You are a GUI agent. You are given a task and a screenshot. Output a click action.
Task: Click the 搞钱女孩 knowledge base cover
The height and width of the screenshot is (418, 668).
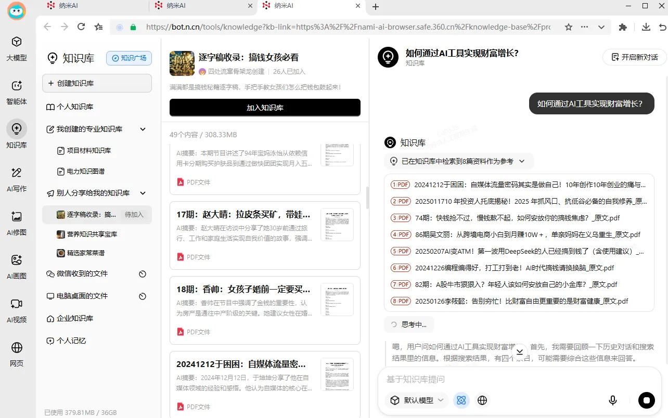click(182, 64)
